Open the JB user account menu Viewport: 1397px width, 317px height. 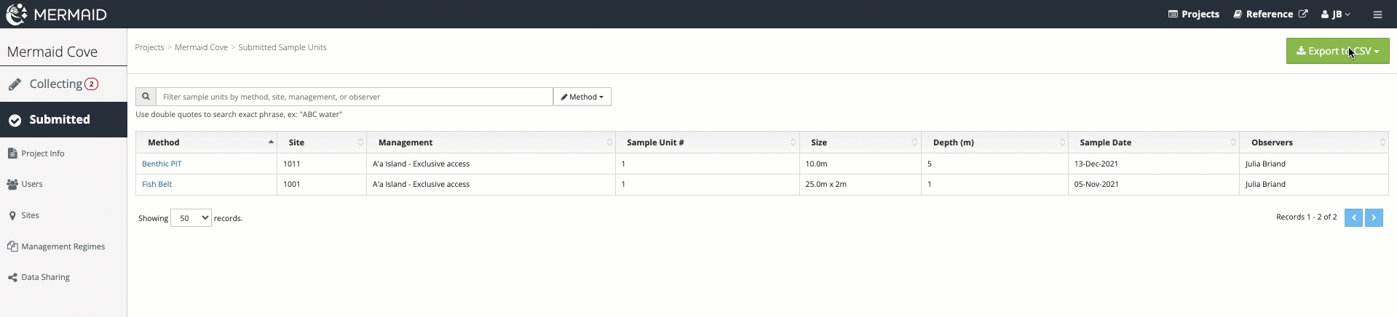click(1336, 15)
